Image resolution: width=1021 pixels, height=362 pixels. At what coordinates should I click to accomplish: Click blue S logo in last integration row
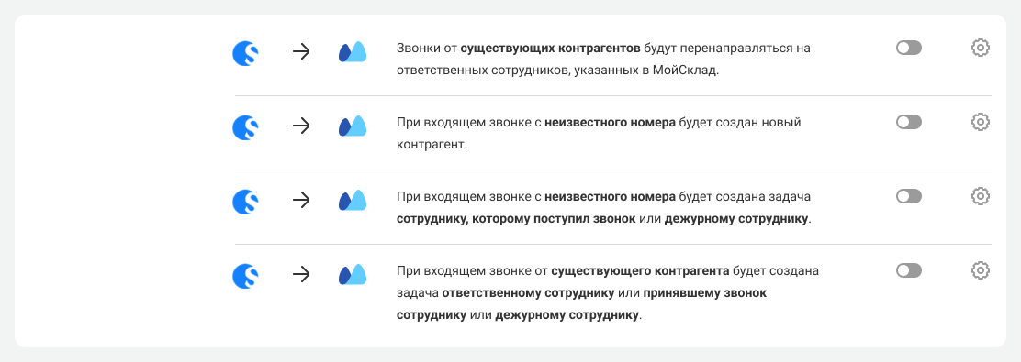(245, 276)
